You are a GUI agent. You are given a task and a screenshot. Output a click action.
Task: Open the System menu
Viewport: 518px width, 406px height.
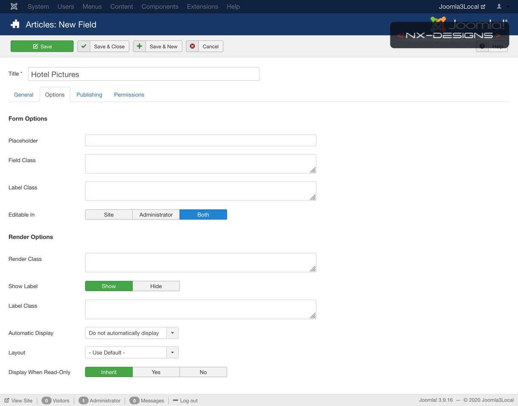(x=38, y=6)
